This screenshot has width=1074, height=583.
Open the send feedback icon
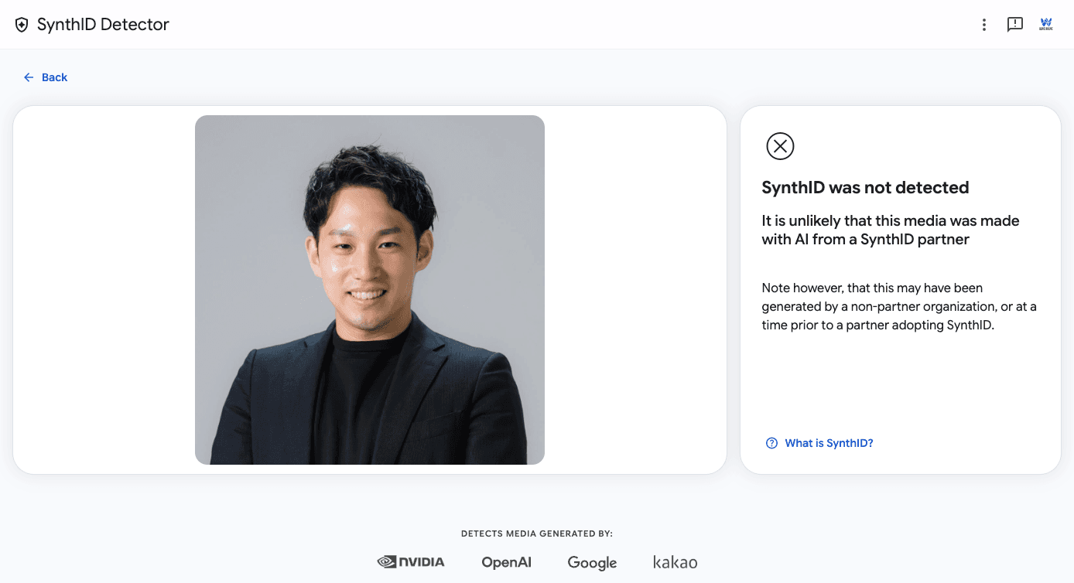1015,25
